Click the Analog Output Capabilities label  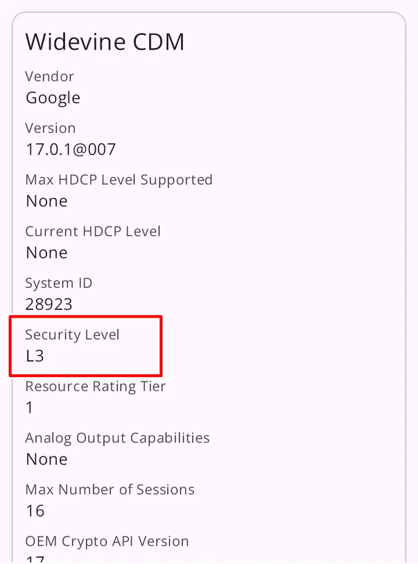pos(117,438)
